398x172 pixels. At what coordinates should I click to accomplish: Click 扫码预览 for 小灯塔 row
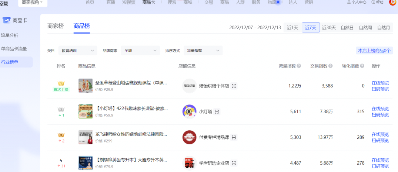(380, 115)
